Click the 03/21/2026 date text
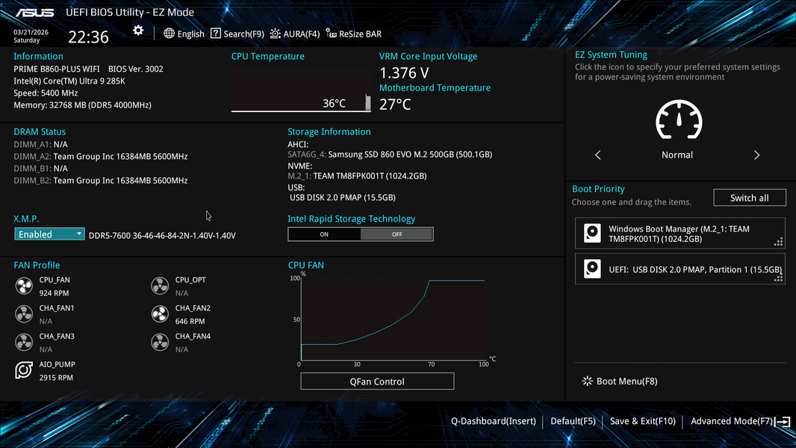 click(31, 32)
